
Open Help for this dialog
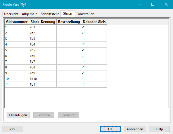pos(159,129)
